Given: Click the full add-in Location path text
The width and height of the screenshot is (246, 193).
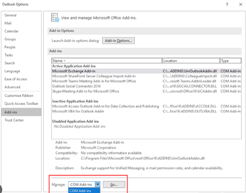Looking at the screenshot, I should [x=143, y=158].
